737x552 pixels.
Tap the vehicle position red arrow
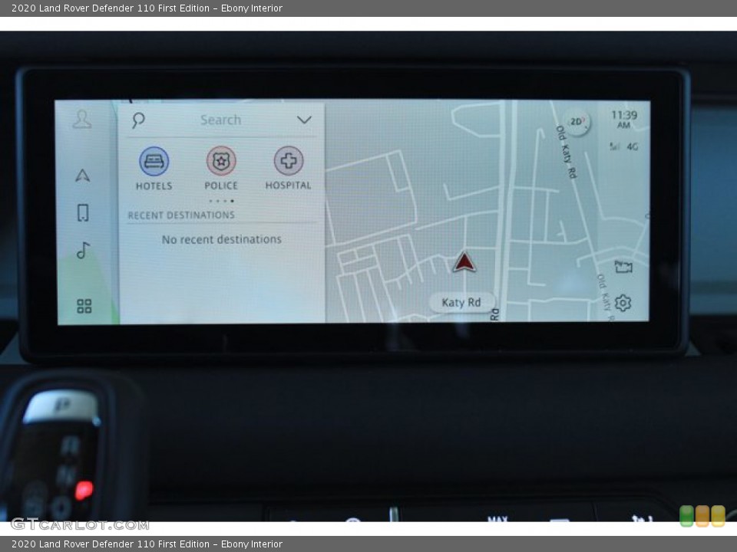point(464,262)
